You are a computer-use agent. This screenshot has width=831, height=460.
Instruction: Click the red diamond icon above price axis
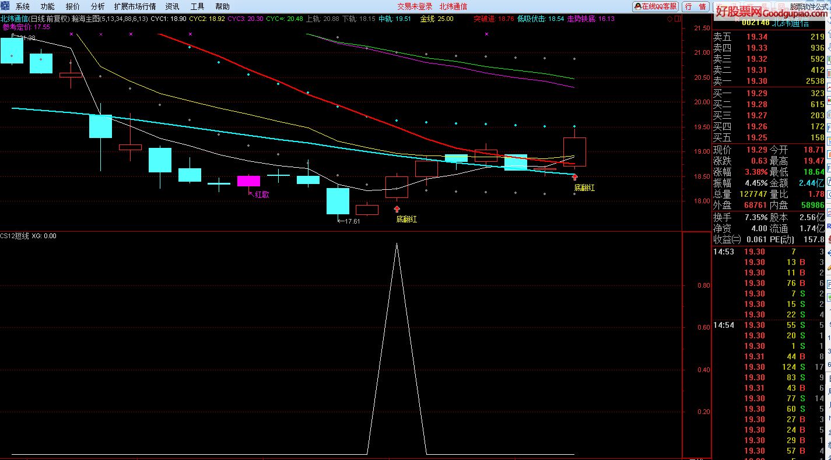click(x=669, y=19)
